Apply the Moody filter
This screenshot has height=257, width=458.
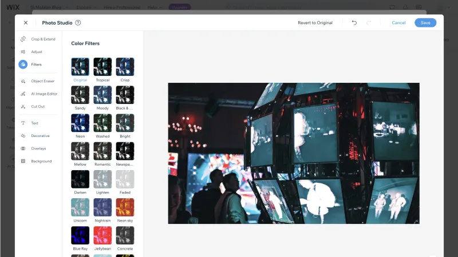pyautogui.click(x=102, y=95)
